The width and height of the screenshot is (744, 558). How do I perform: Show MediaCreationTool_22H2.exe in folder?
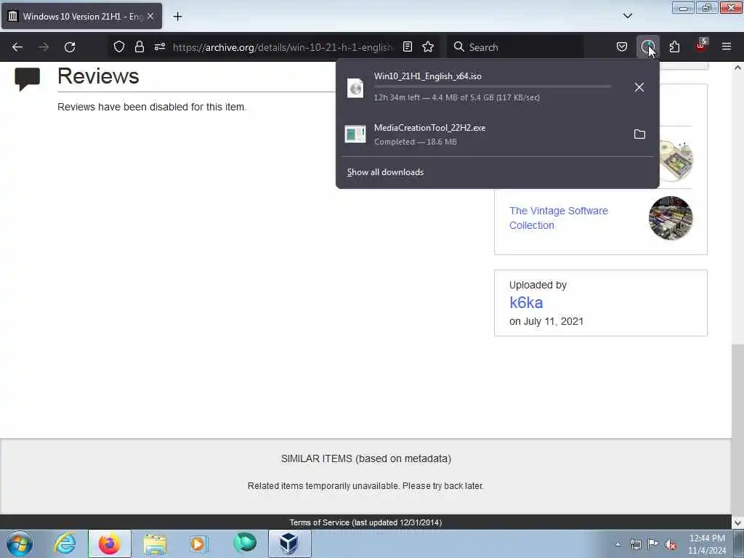pyautogui.click(x=639, y=134)
